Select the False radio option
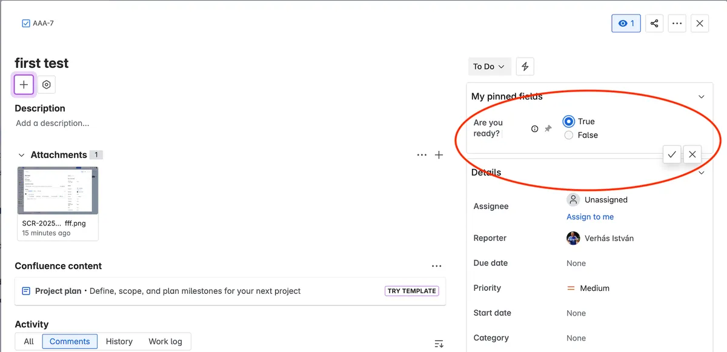The image size is (727, 352). point(568,135)
